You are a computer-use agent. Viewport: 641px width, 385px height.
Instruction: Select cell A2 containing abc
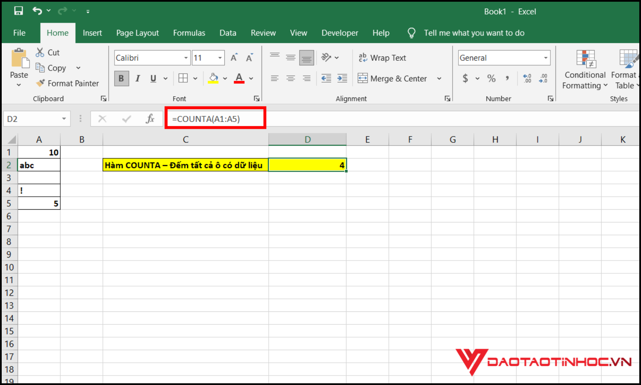pyautogui.click(x=39, y=165)
